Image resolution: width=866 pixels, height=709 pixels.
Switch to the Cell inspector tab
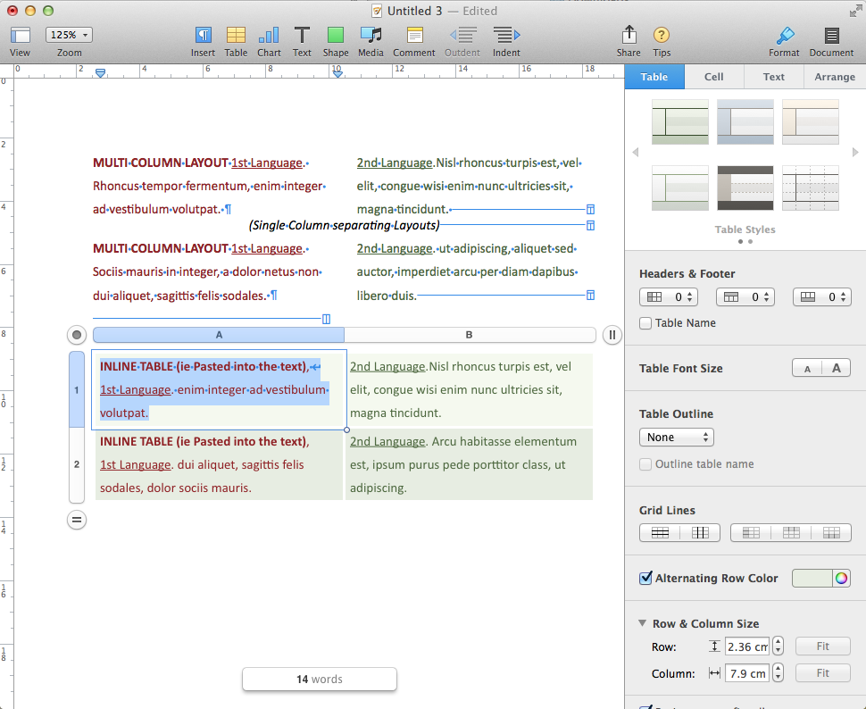(x=713, y=77)
